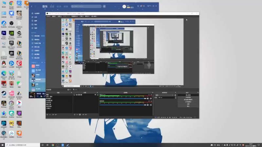The image size is (262, 147).
Task: Add a new source in OBS Sources panel
Action: click(75, 115)
